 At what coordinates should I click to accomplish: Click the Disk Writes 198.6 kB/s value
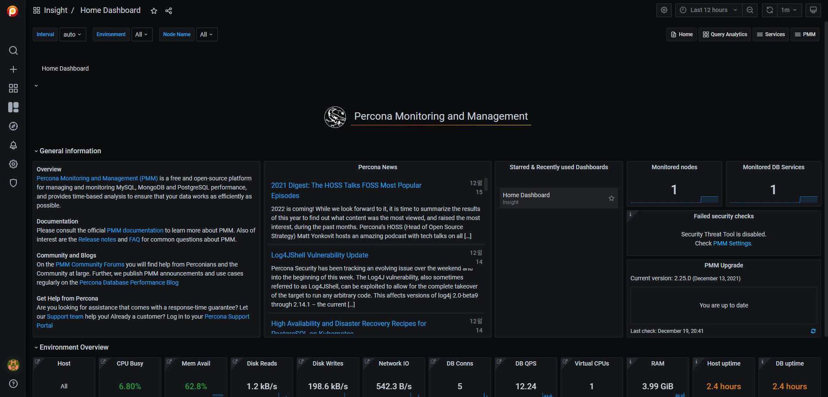(328, 386)
